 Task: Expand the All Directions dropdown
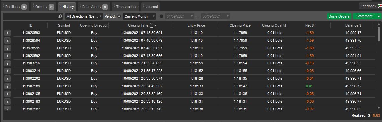click(84, 17)
